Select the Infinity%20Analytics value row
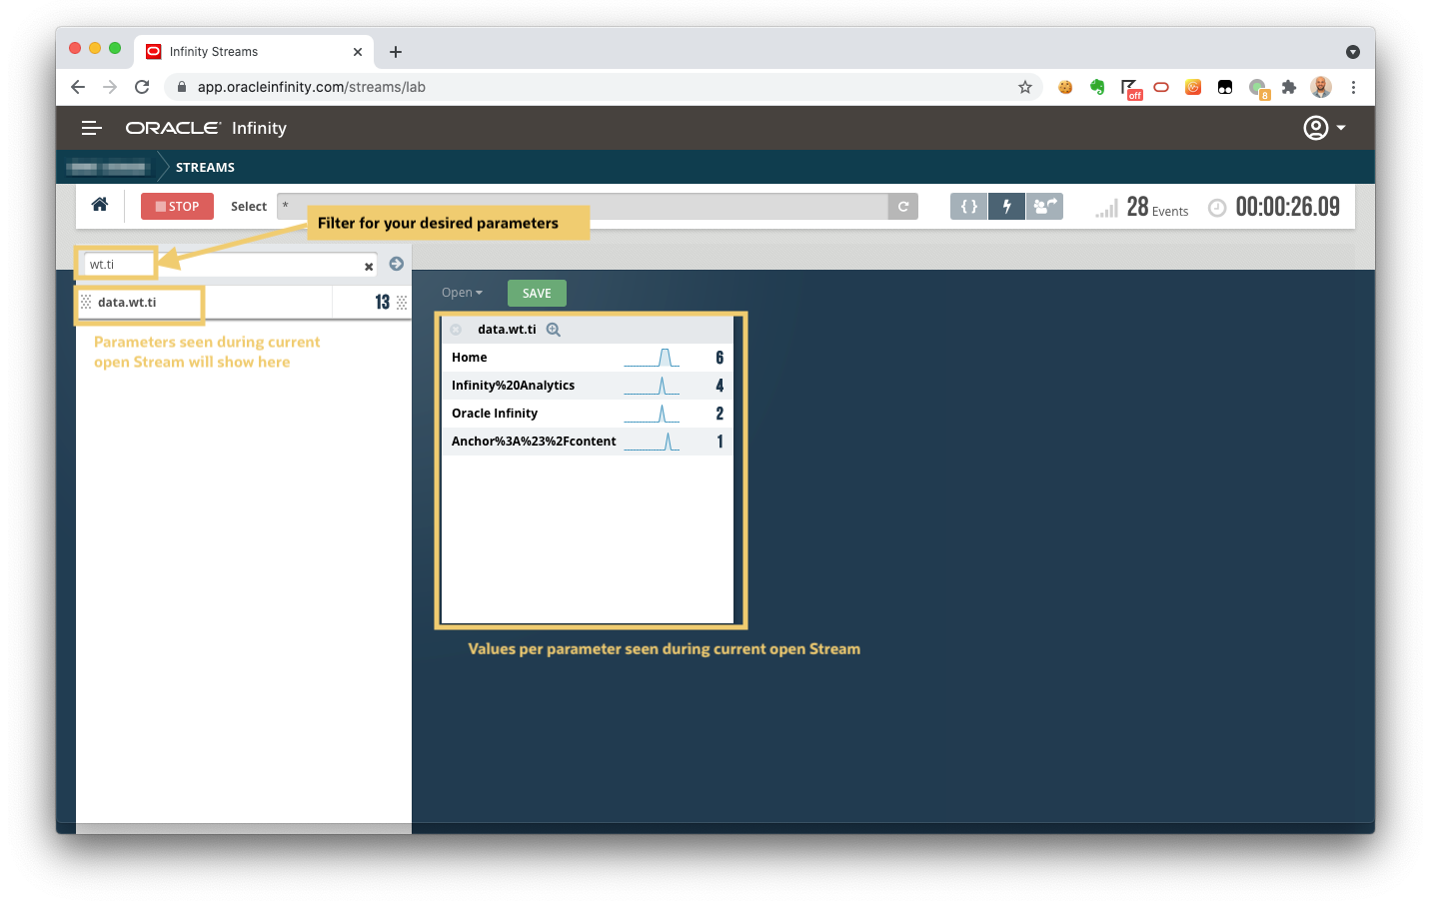This screenshot has width=1431, height=908. point(588,386)
